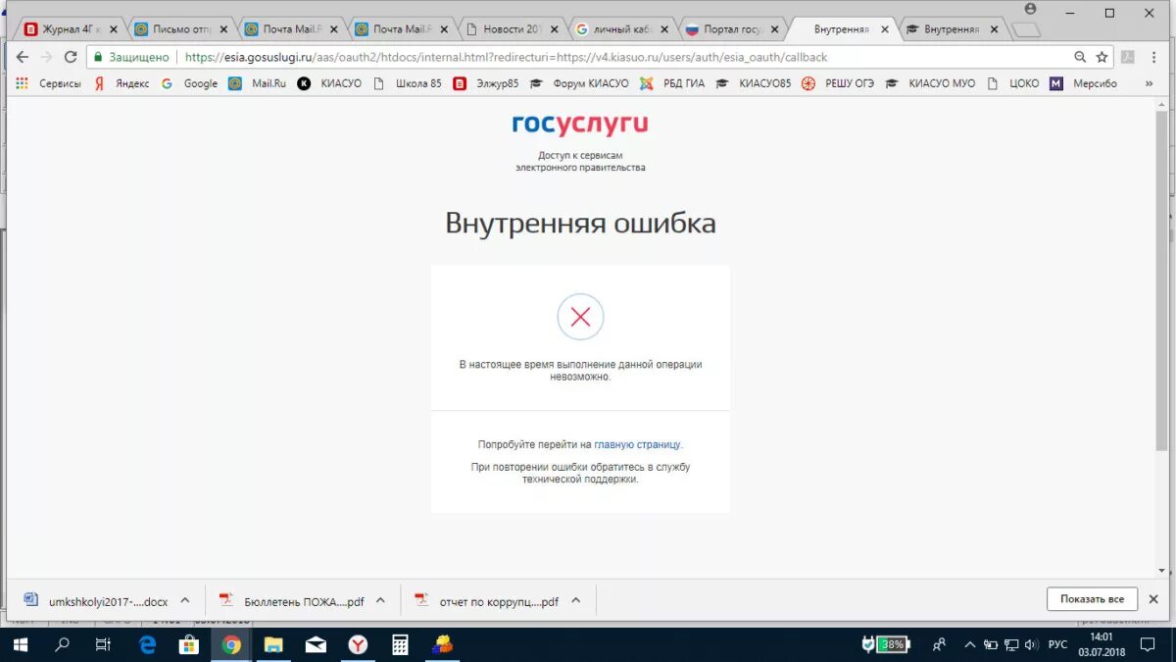This screenshot has height=662, width=1176.
Task: Open downloaded umkshkolyi2017 docx file
Action: [x=96, y=601]
